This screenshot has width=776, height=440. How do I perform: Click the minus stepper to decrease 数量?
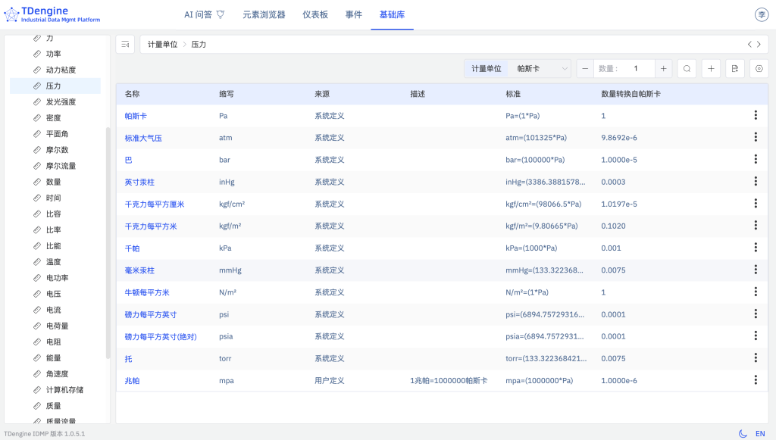pos(584,68)
